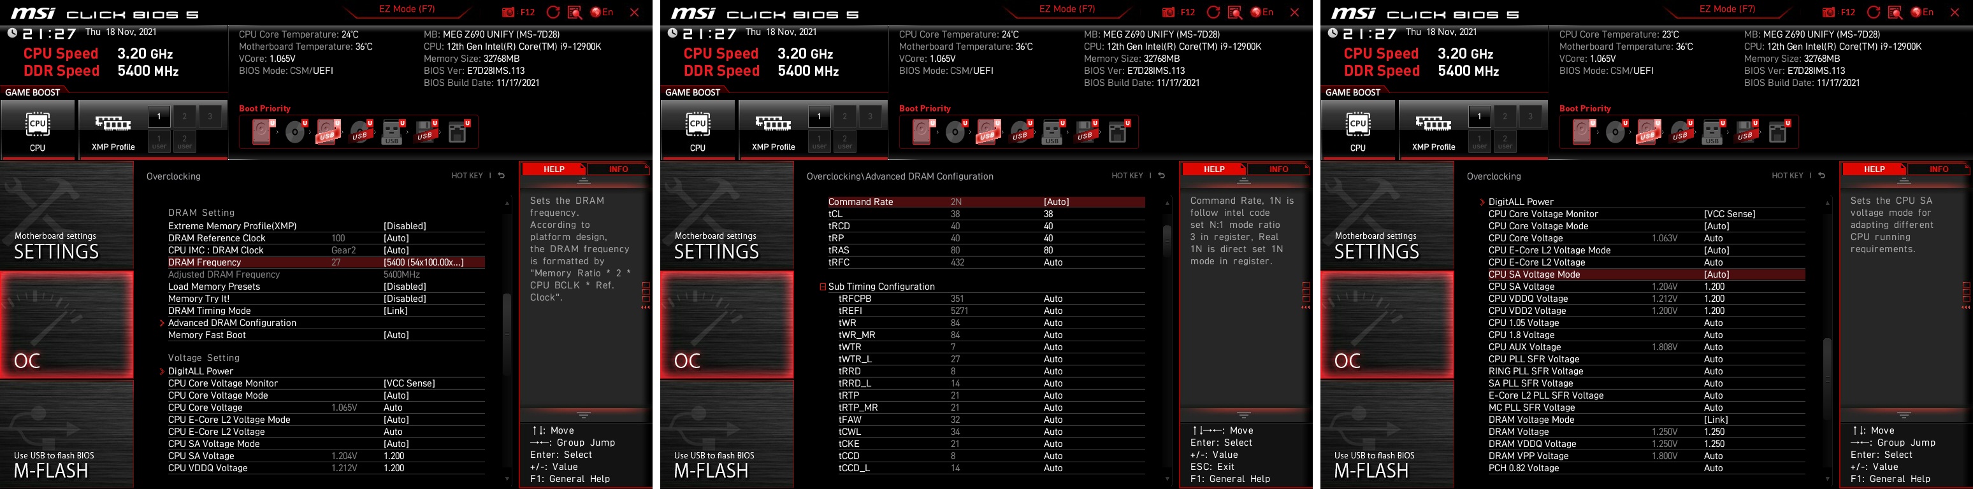This screenshot has height=489, width=1973.
Task: Switch to the INFO tab in the left panel
Action: (618, 169)
